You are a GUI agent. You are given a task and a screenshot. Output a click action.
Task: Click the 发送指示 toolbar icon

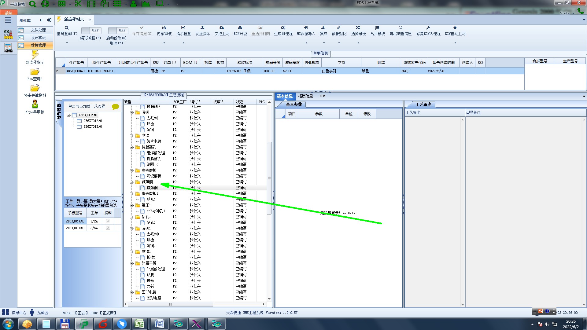tap(202, 28)
